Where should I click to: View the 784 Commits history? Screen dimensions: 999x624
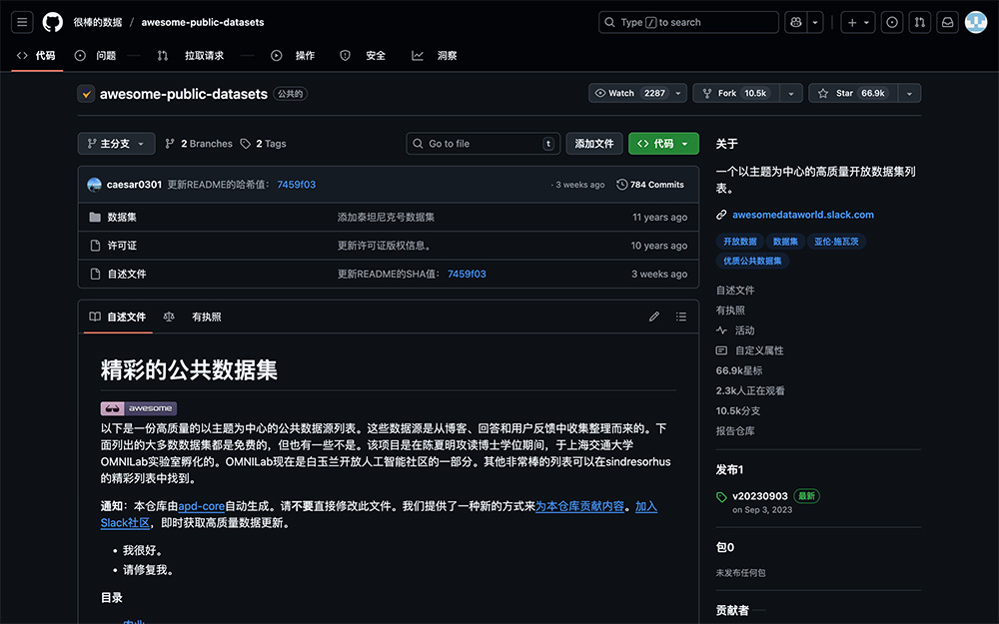(x=650, y=185)
